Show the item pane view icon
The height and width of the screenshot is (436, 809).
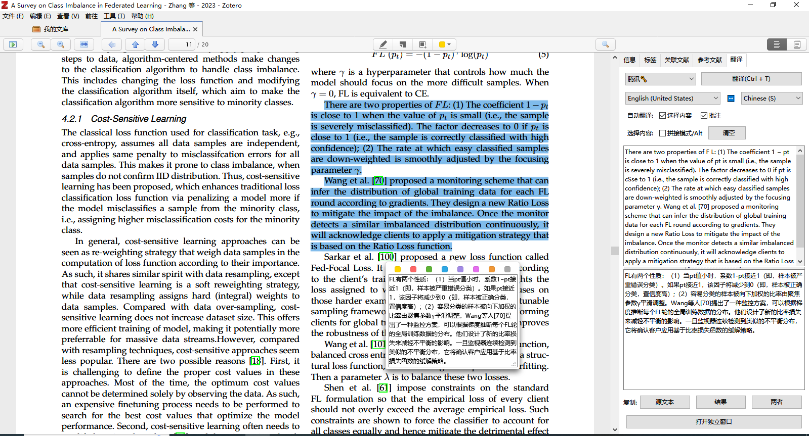777,44
